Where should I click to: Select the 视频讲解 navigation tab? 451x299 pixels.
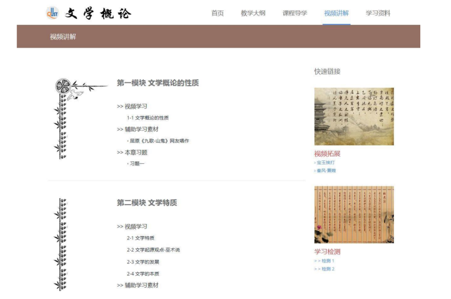[336, 13]
